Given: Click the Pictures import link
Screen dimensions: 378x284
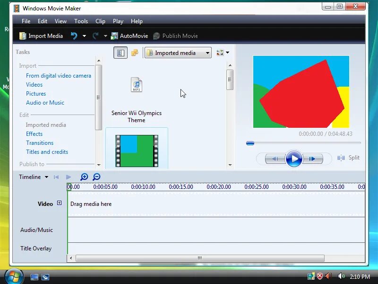Looking at the screenshot, I should (36, 93).
